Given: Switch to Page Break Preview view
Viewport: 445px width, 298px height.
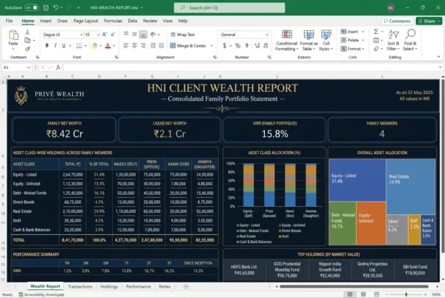Looking at the screenshot, I should click(x=376, y=294).
